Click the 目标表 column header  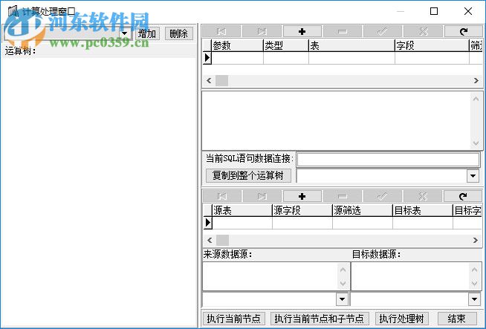422,210
